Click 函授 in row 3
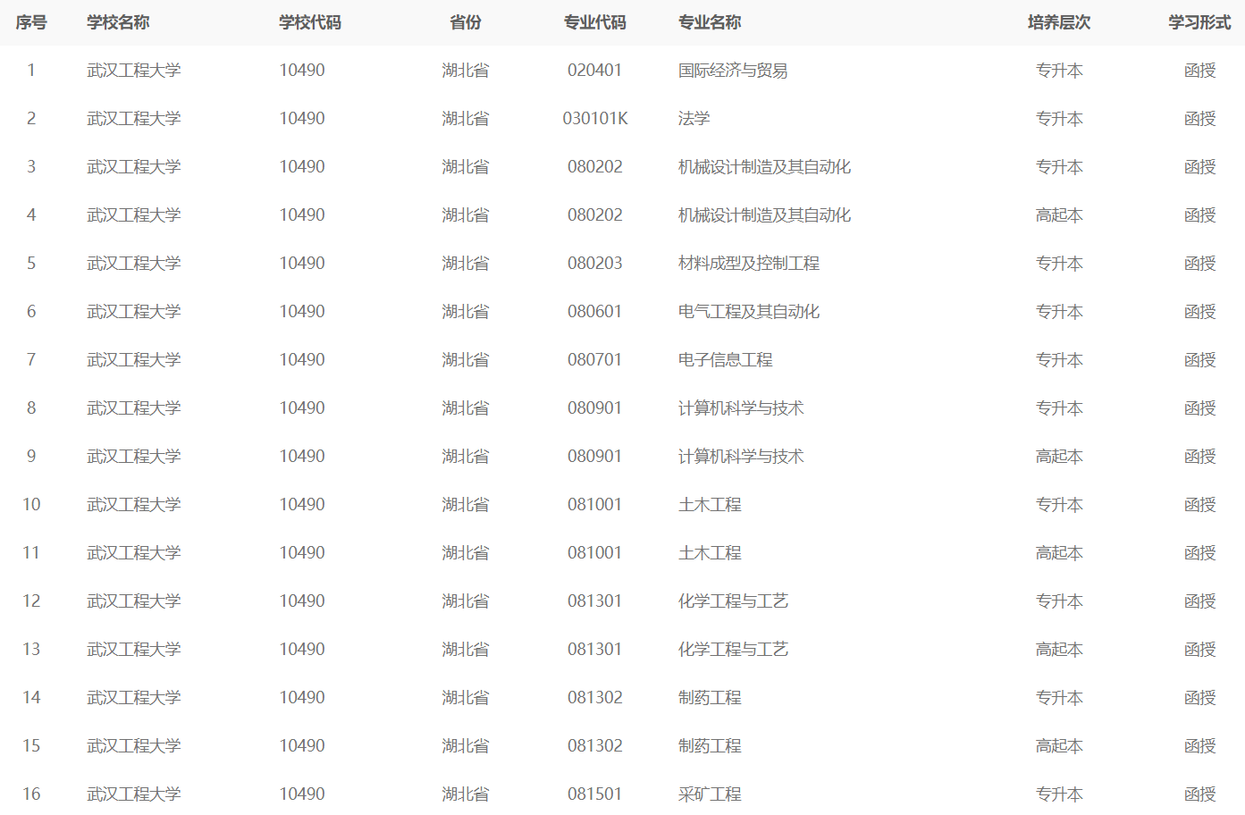 pyautogui.click(x=1199, y=167)
